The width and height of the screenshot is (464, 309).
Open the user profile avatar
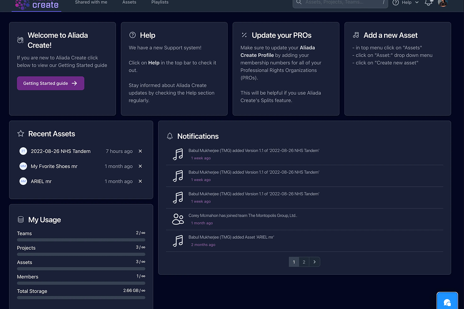443,3
